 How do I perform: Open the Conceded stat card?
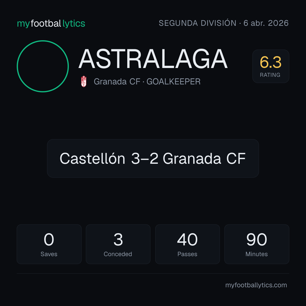(x=118, y=244)
